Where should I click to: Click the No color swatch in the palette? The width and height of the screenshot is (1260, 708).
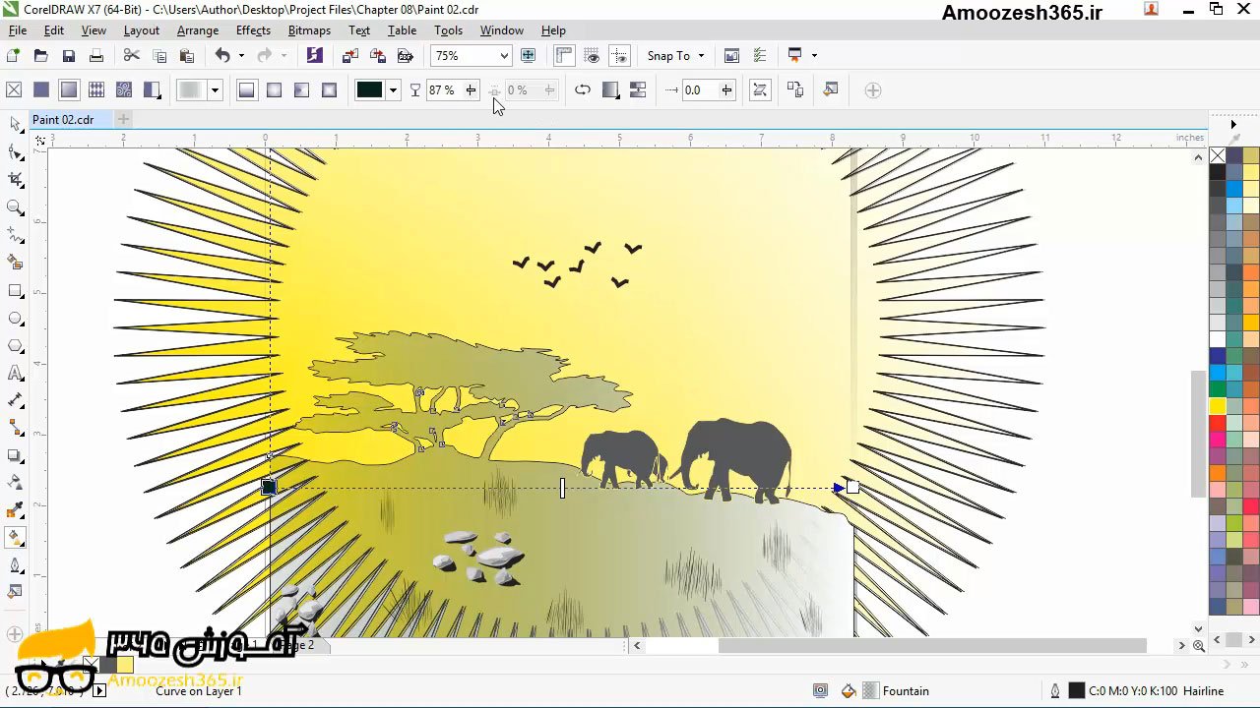pyautogui.click(x=1218, y=155)
